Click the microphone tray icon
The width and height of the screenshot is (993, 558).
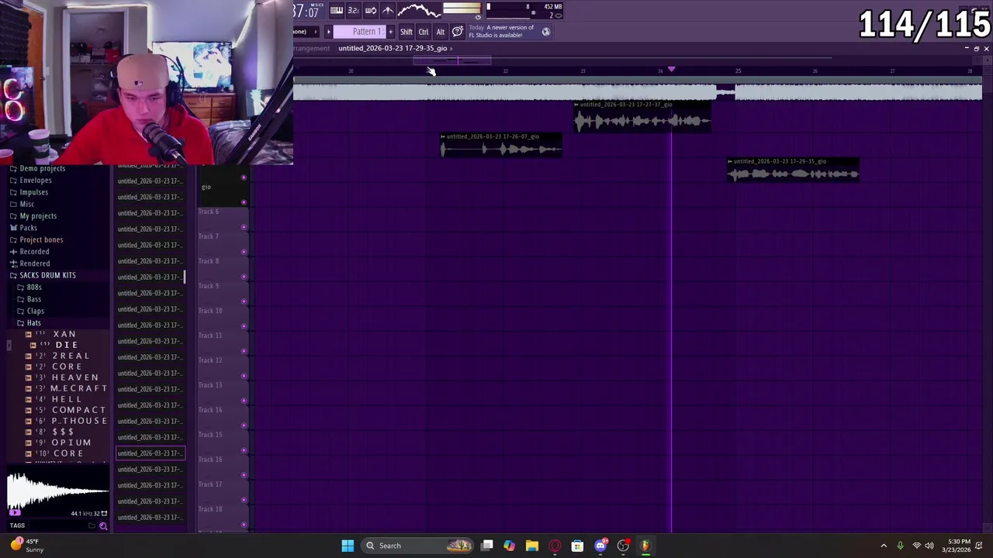coord(900,546)
